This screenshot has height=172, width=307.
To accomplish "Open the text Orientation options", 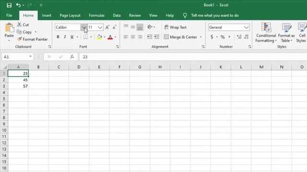I will 151,27.
